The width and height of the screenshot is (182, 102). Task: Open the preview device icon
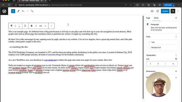[152, 11]
